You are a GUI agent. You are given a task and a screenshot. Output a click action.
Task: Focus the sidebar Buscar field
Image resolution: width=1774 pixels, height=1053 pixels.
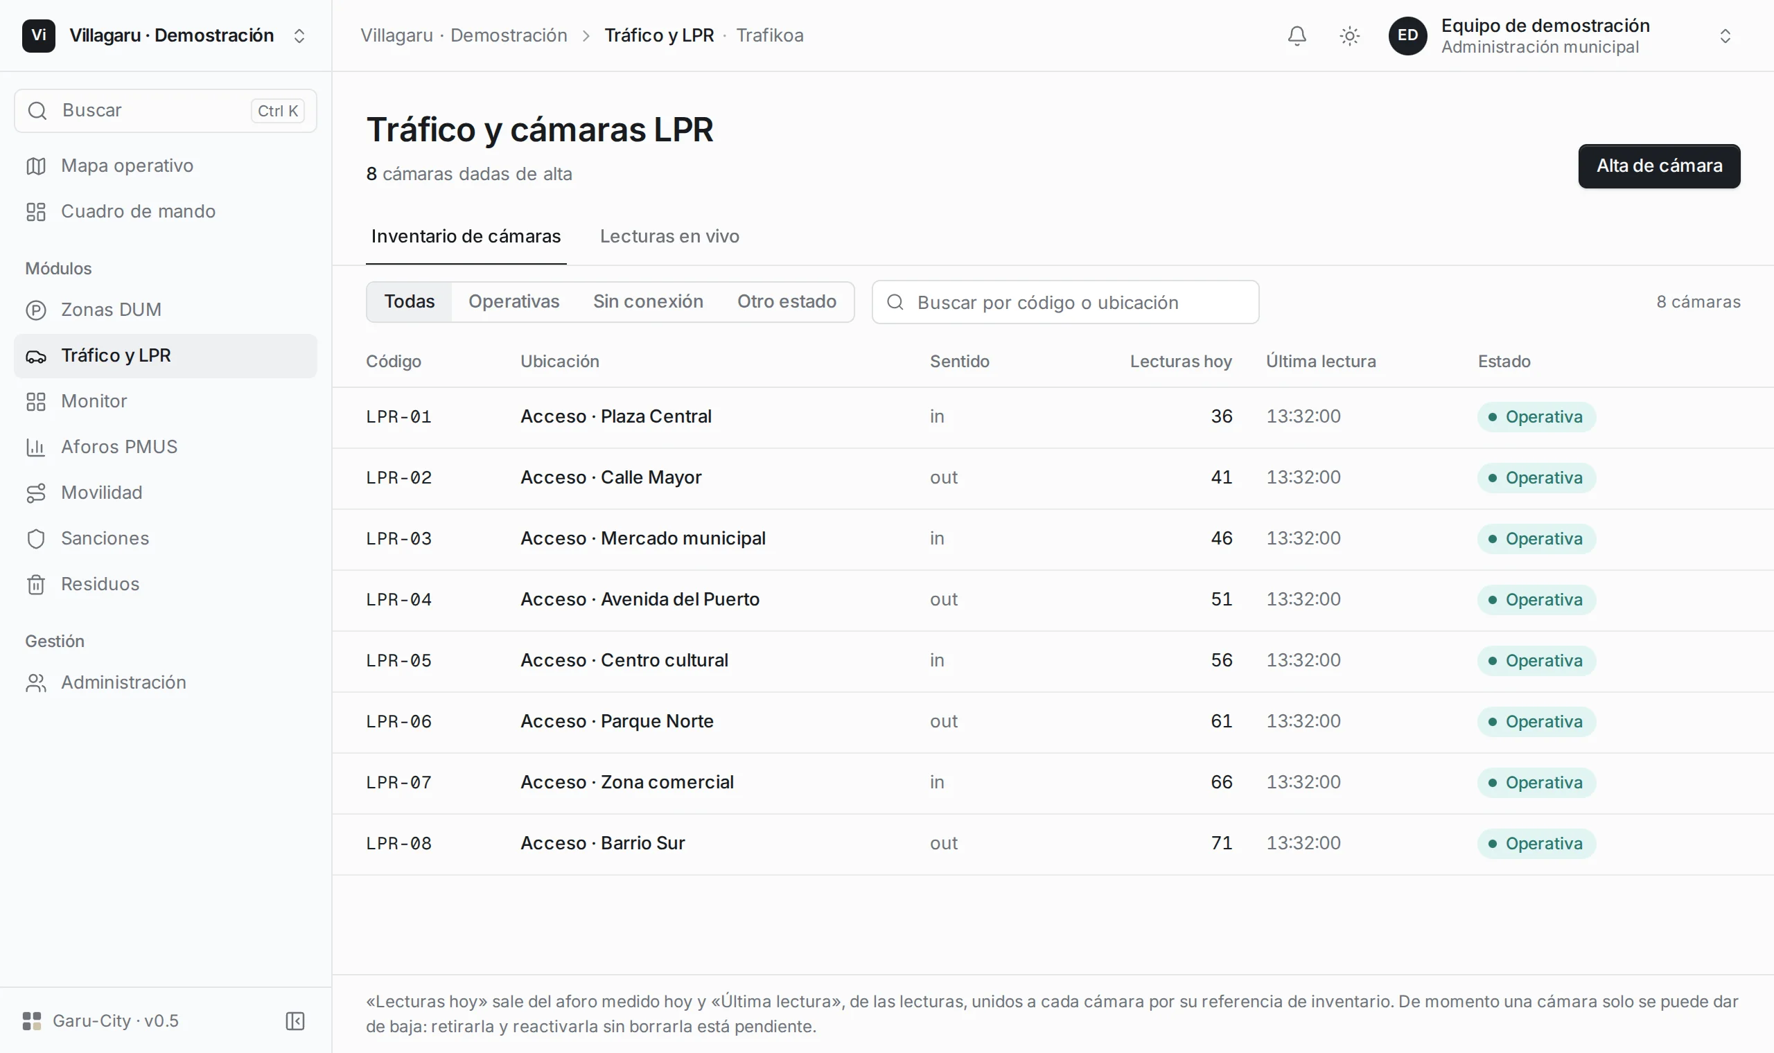coord(166,111)
